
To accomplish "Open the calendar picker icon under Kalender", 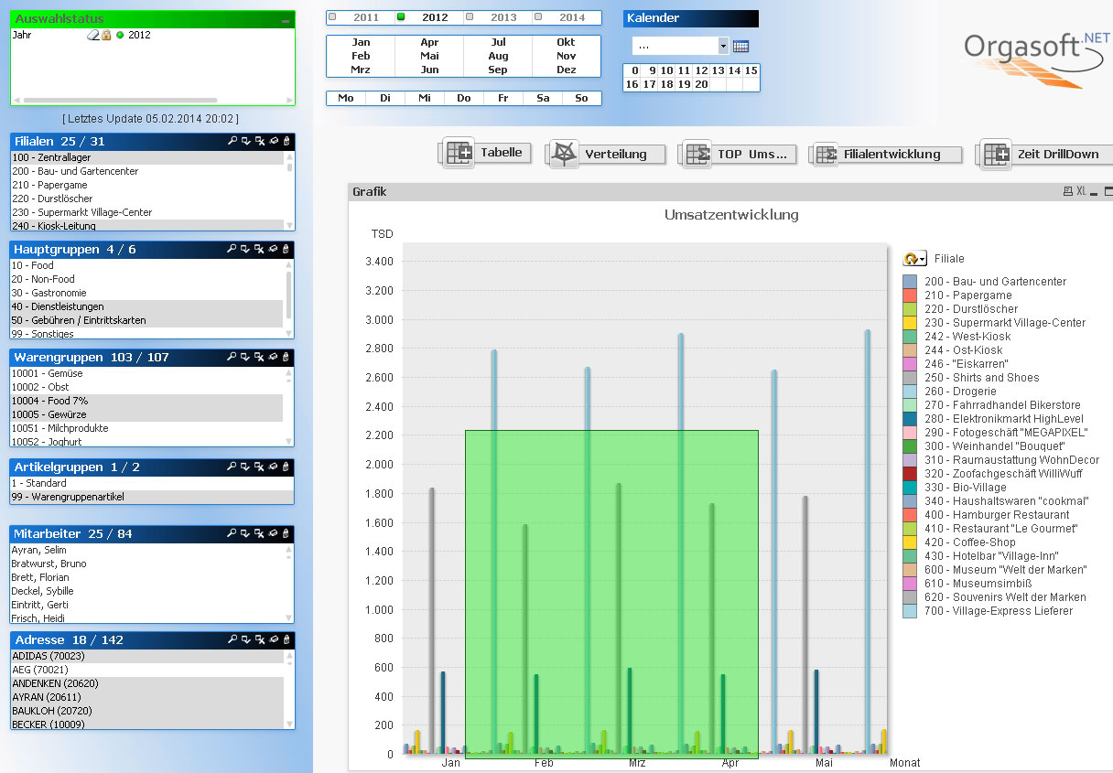I will (741, 47).
